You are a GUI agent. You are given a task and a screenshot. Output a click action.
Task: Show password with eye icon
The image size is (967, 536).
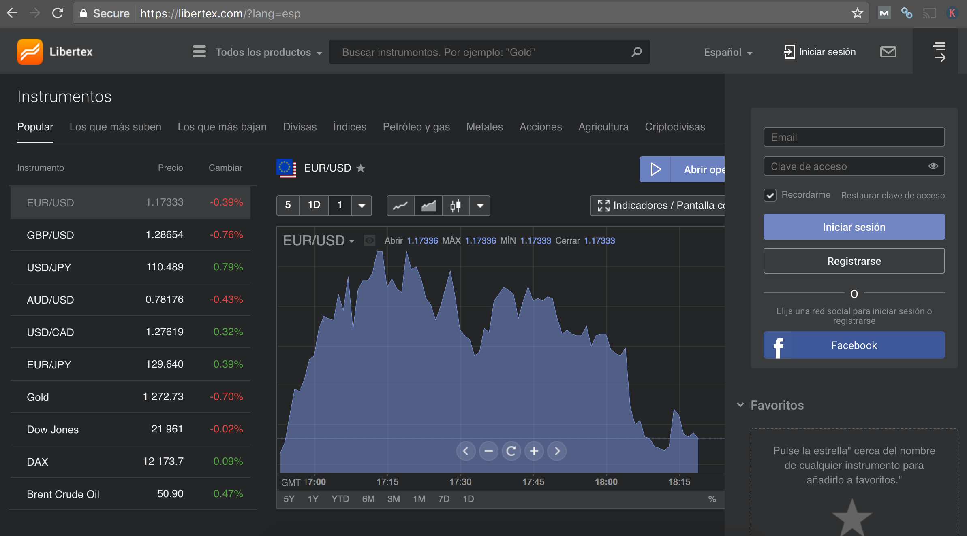point(933,166)
